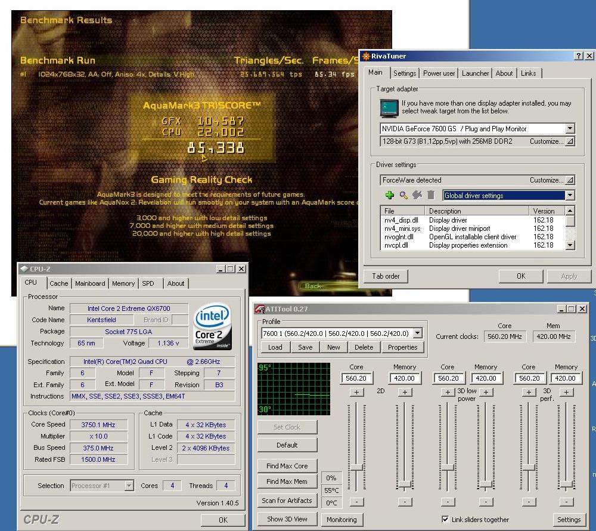
Task: Click Find Max Mem button
Action: pos(287,481)
